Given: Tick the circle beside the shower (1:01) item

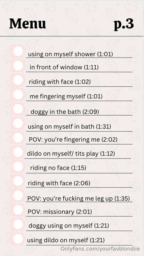Looking at the screenshot, I should pyautogui.click(x=18, y=51).
